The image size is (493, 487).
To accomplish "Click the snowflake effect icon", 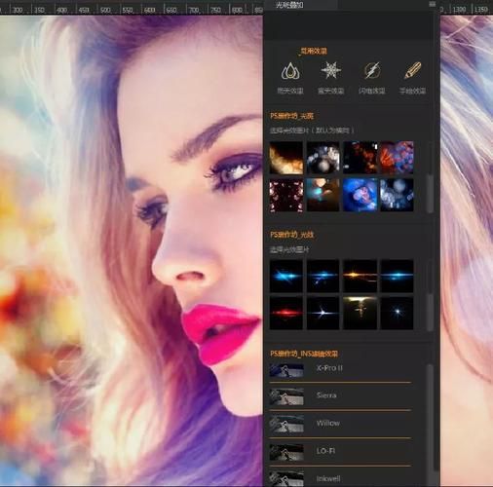I will point(330,70).
